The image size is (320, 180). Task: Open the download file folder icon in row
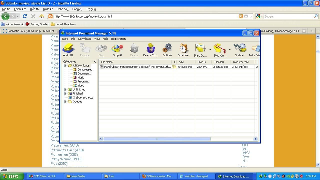tap(174, 67)
